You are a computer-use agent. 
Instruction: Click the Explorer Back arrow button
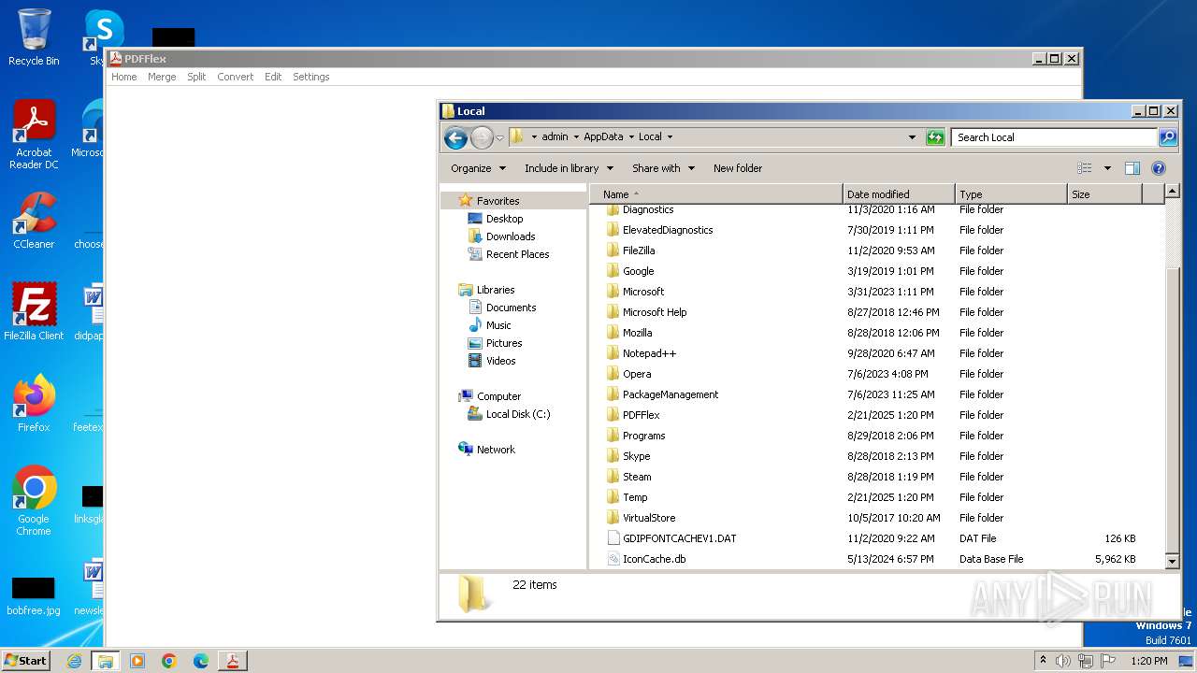point(455,138)
